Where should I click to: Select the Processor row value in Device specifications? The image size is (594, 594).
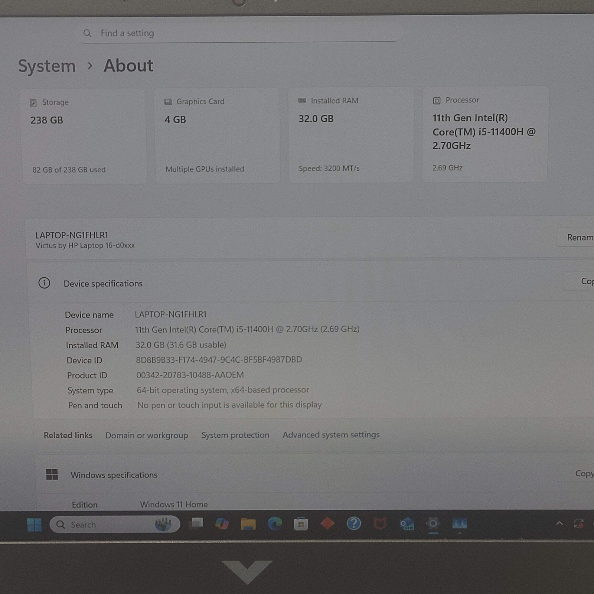(247, 329)
